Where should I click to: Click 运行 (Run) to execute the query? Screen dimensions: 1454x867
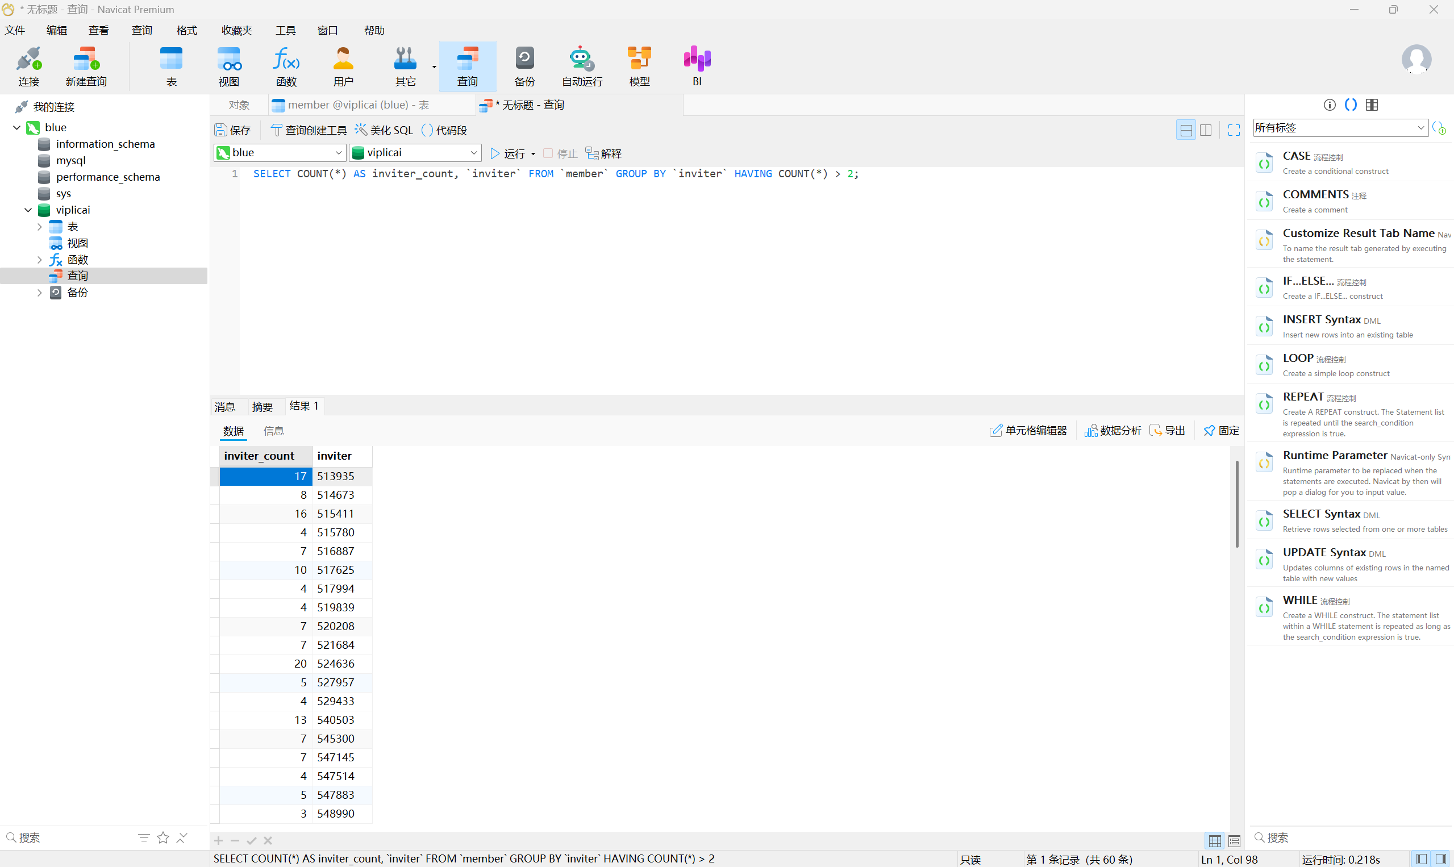507,153
